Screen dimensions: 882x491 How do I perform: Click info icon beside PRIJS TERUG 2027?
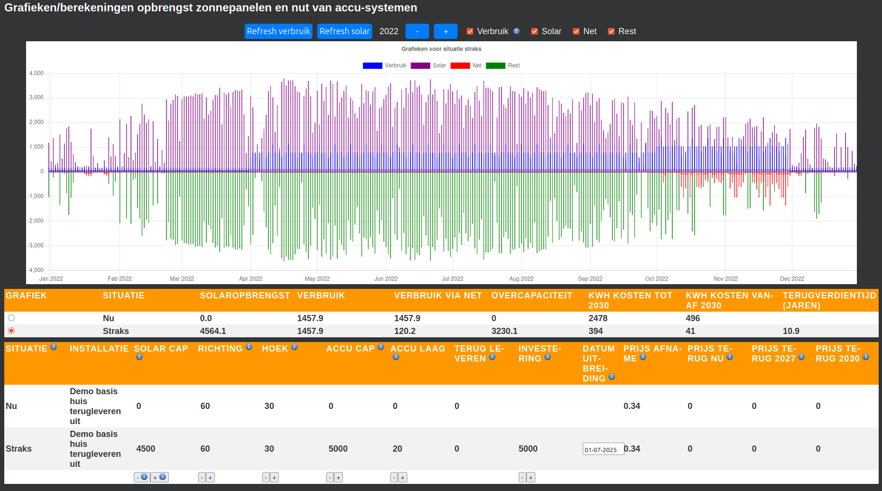(x=801, y=357)
